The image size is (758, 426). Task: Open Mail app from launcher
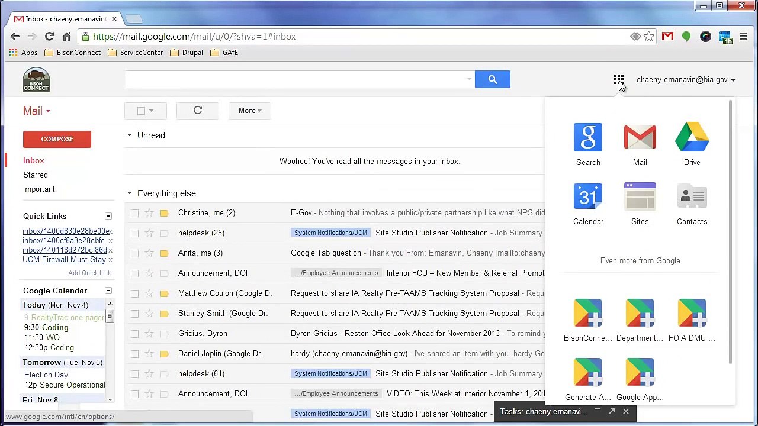(x=640, y=144)
